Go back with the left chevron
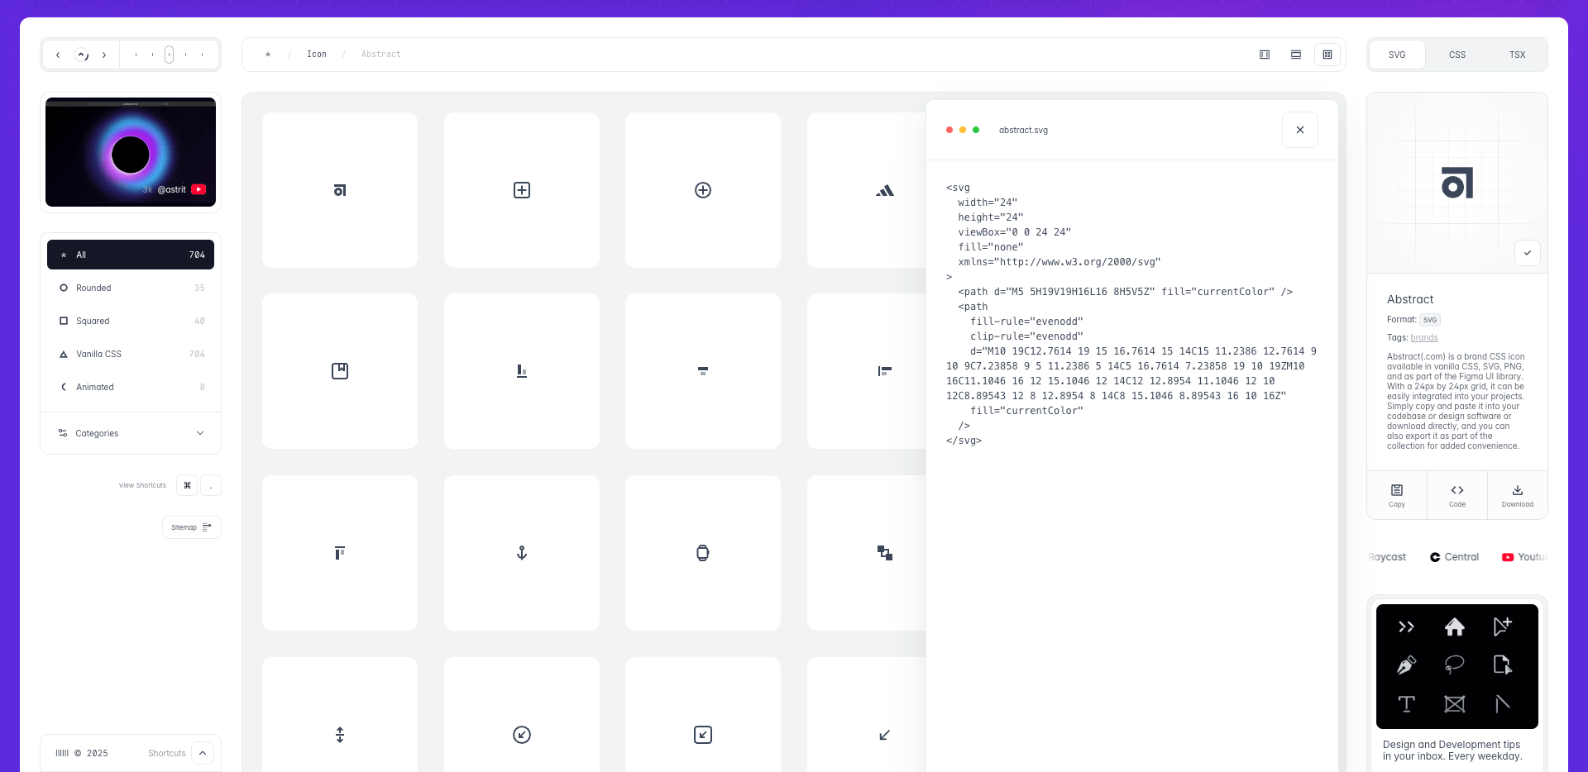 click(58, 55)
